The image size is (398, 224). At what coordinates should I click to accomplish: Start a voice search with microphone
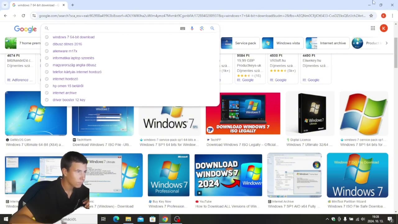coord(192,28)
